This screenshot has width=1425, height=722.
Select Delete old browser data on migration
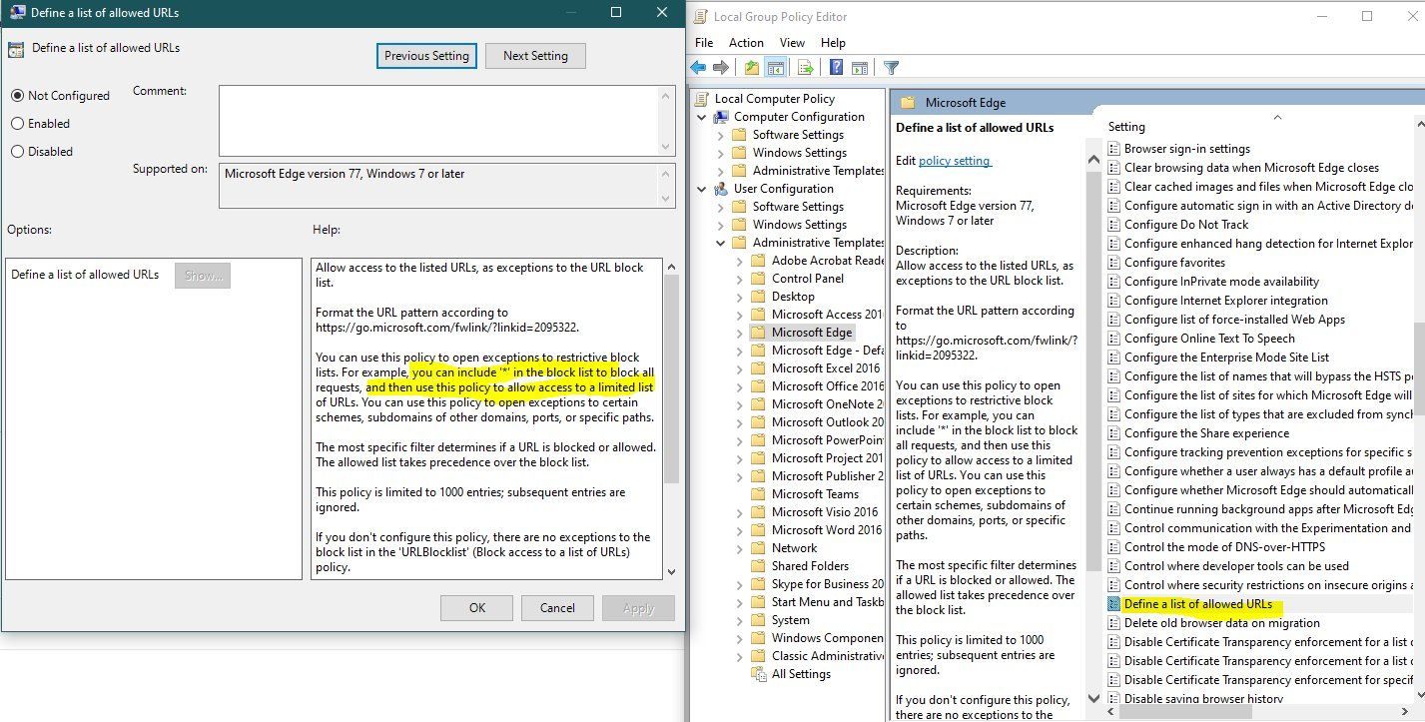(1222, 623)
